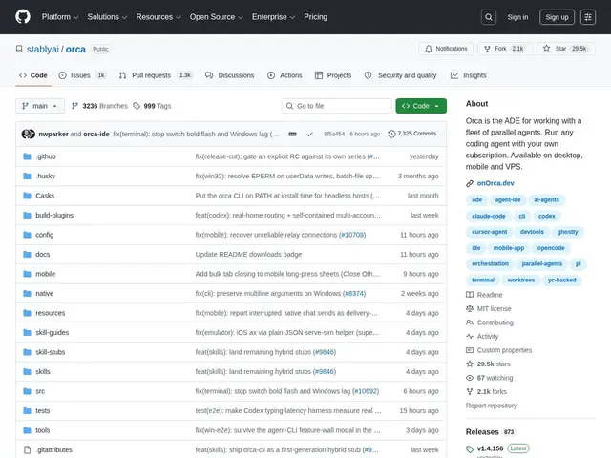The height and width of the screenshot is (458, 611).
Task: Switch to the Projects tab
Action: (333, 75)
